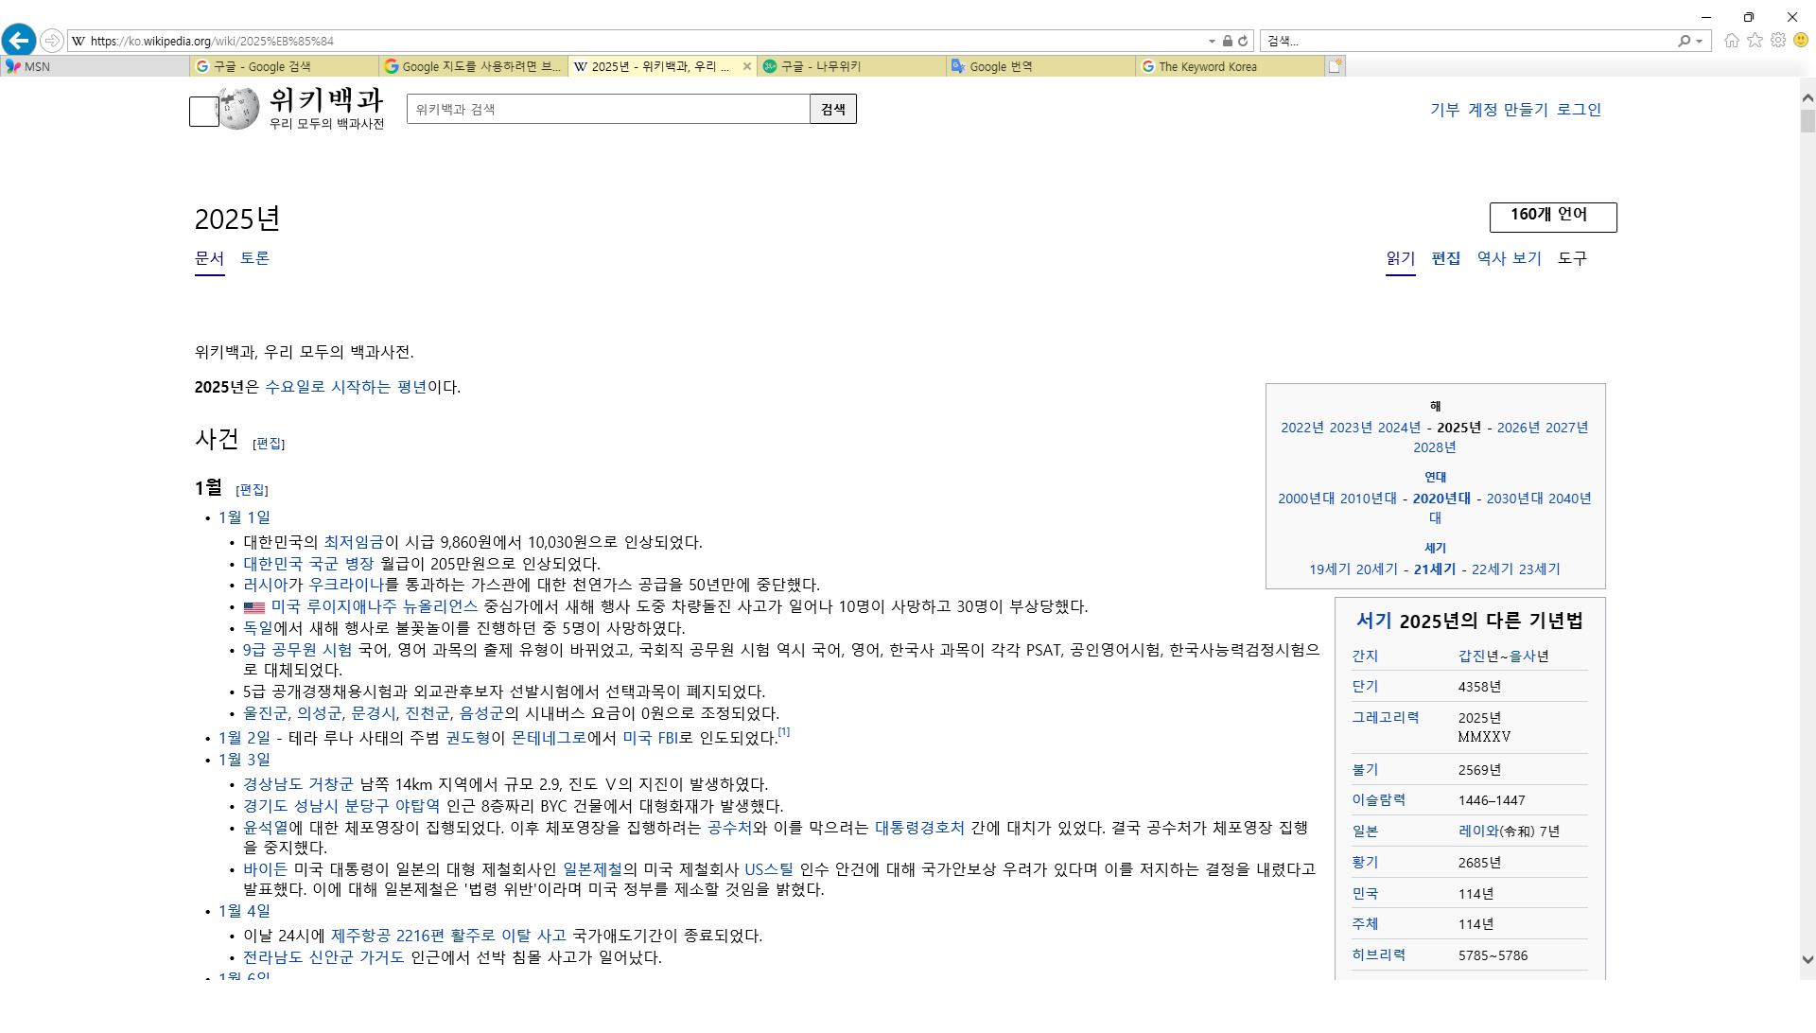Click the 검색 search button
Image resolution: width=1816 pixels, height=1033 pixels.
tap(832, 109)
